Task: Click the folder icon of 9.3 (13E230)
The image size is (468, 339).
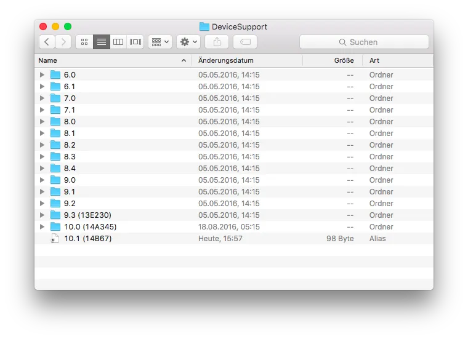Action: [55, 215]
